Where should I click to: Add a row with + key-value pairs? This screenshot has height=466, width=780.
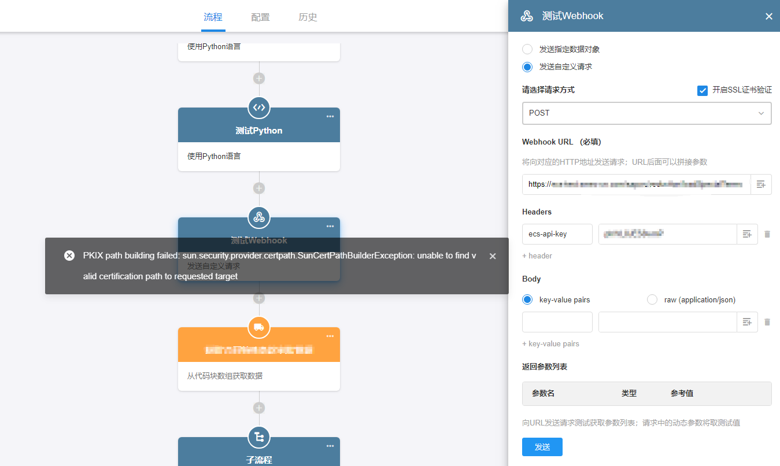[x=550, y=343]
